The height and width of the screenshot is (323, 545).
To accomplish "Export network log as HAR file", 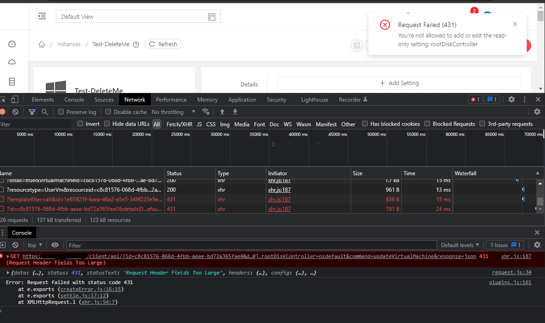I will (235, 112).
